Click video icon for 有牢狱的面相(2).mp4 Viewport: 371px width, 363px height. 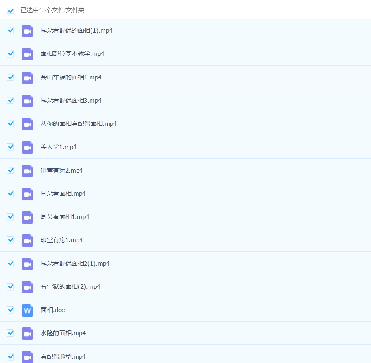pos(27,287)
